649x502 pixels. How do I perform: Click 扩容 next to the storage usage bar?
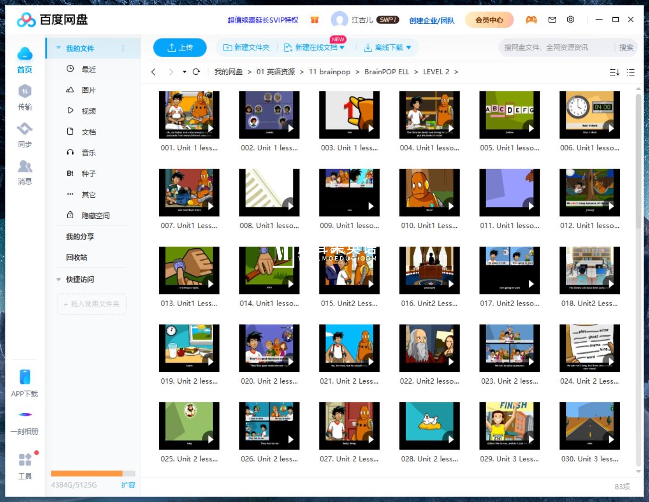coord(128,485)
